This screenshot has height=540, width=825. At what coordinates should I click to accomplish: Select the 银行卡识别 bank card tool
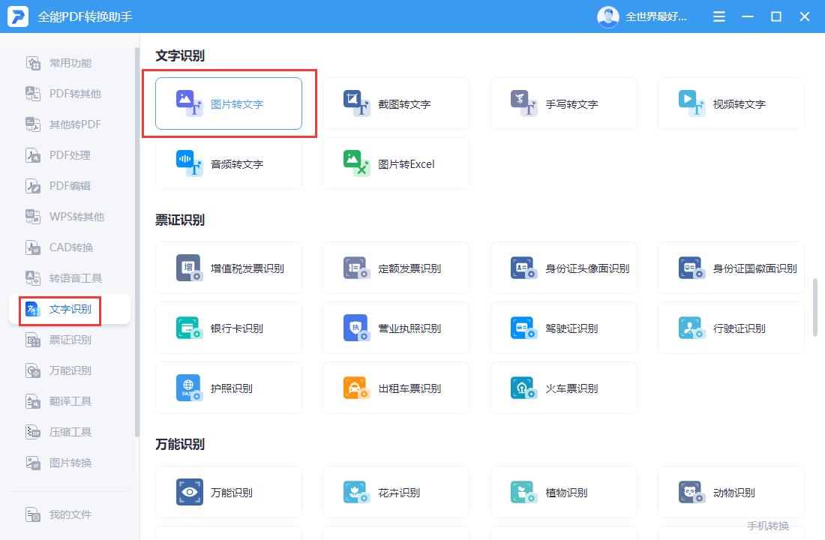(229, 328)
